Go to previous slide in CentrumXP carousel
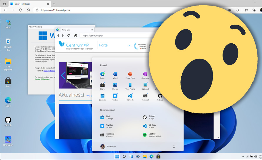 click(63, 75)
